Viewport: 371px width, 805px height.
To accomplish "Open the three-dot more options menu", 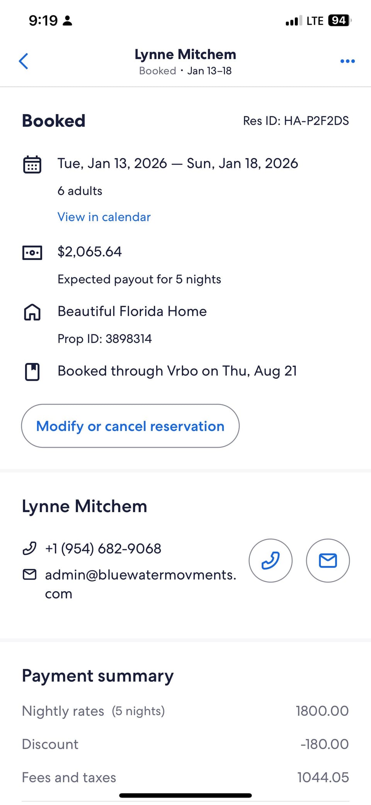I will 347,61.
